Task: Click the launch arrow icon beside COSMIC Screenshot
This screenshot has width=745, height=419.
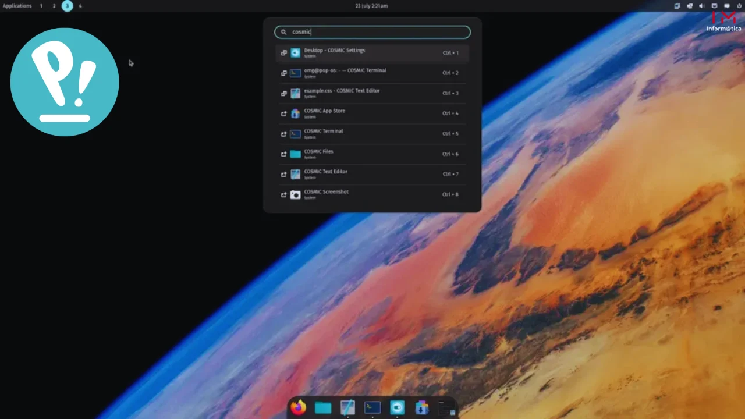Action: pyautogui.click(x=284, y=194)
